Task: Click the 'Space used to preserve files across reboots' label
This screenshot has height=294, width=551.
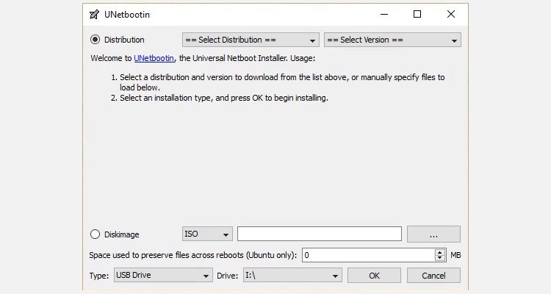Action: click(193, 255)
